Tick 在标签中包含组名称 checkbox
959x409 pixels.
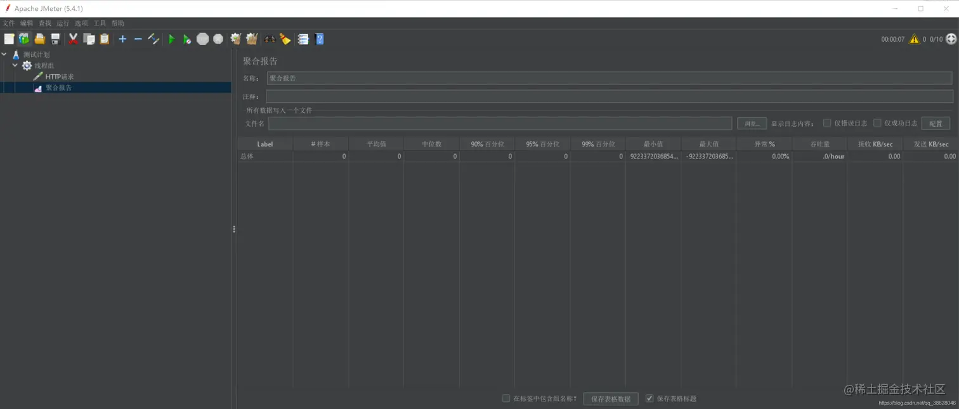(506, 398)
